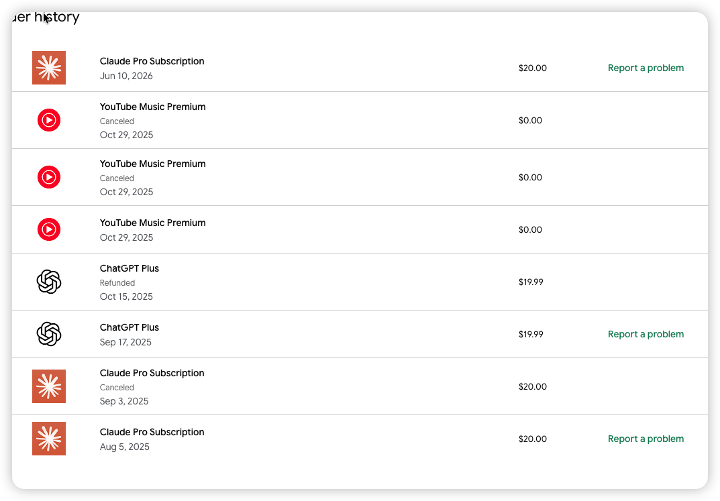
Task: Report a problem for Jun 10, 2026 Claude order
Action: pyautogui.click(x=646, y=68)
